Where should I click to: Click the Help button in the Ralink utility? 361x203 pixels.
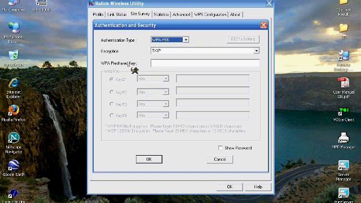click(258, 187)
